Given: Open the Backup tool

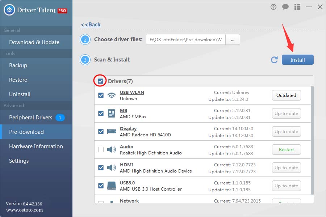Looking at the screenshot, I should (x=36, y=65).
